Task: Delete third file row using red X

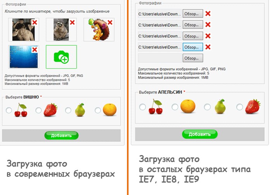Action: pos(208,36)
